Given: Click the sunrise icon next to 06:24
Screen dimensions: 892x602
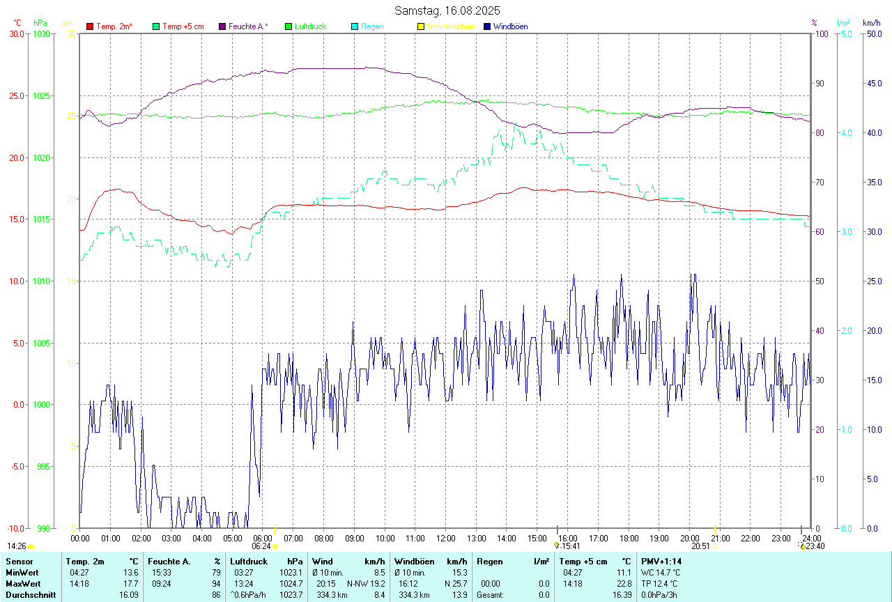Looking at the screenshot, I should click(275, 546).
